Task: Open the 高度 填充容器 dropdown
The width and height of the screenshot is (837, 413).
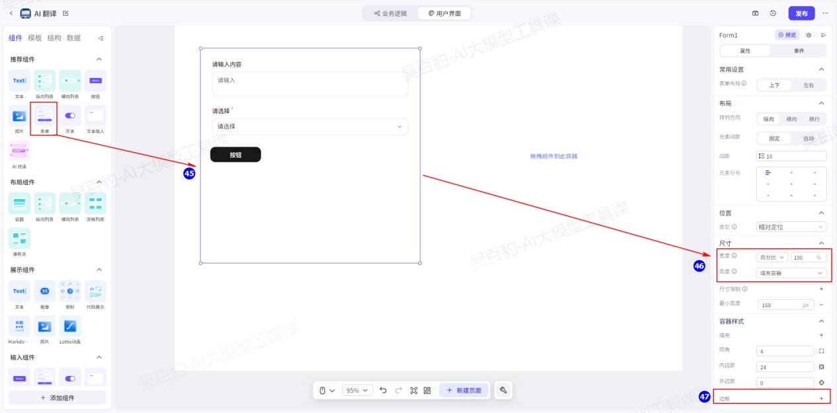Action: click(x=791, y=273)
